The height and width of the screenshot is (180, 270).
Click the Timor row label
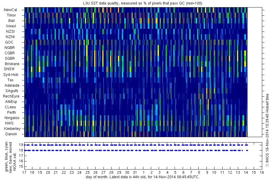pos(11,15)
